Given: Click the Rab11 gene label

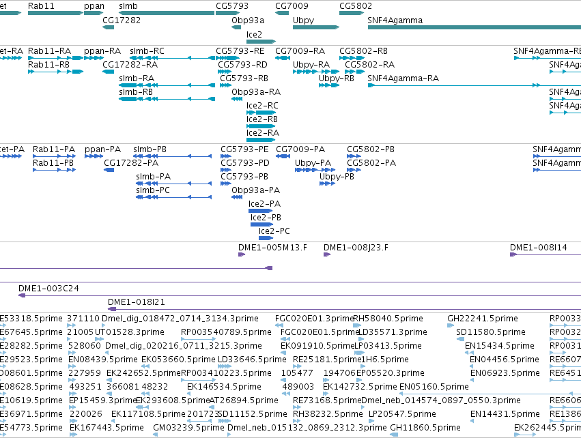Looking at the screenshot, I should point(41,6).
